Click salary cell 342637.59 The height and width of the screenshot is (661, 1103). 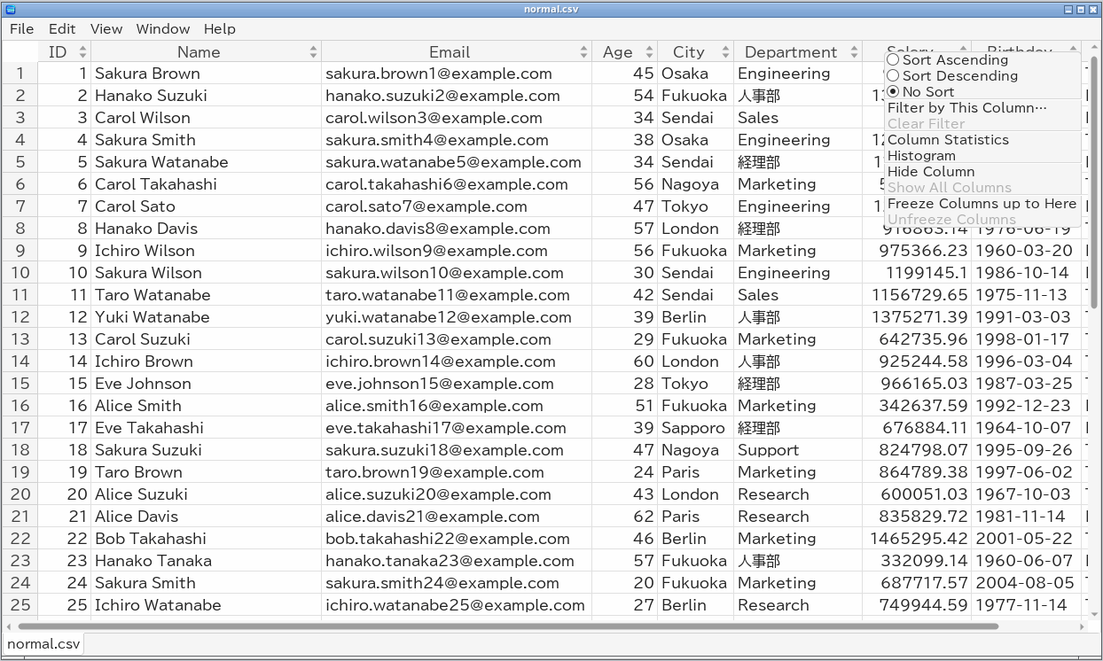[917, 406]
